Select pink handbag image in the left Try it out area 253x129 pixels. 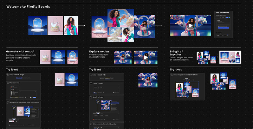click(x=59, y=79)
